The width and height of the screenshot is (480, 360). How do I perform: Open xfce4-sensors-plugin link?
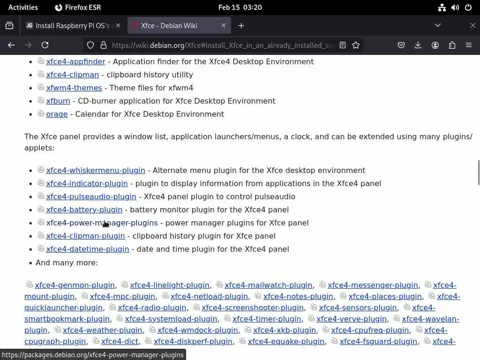358,308
